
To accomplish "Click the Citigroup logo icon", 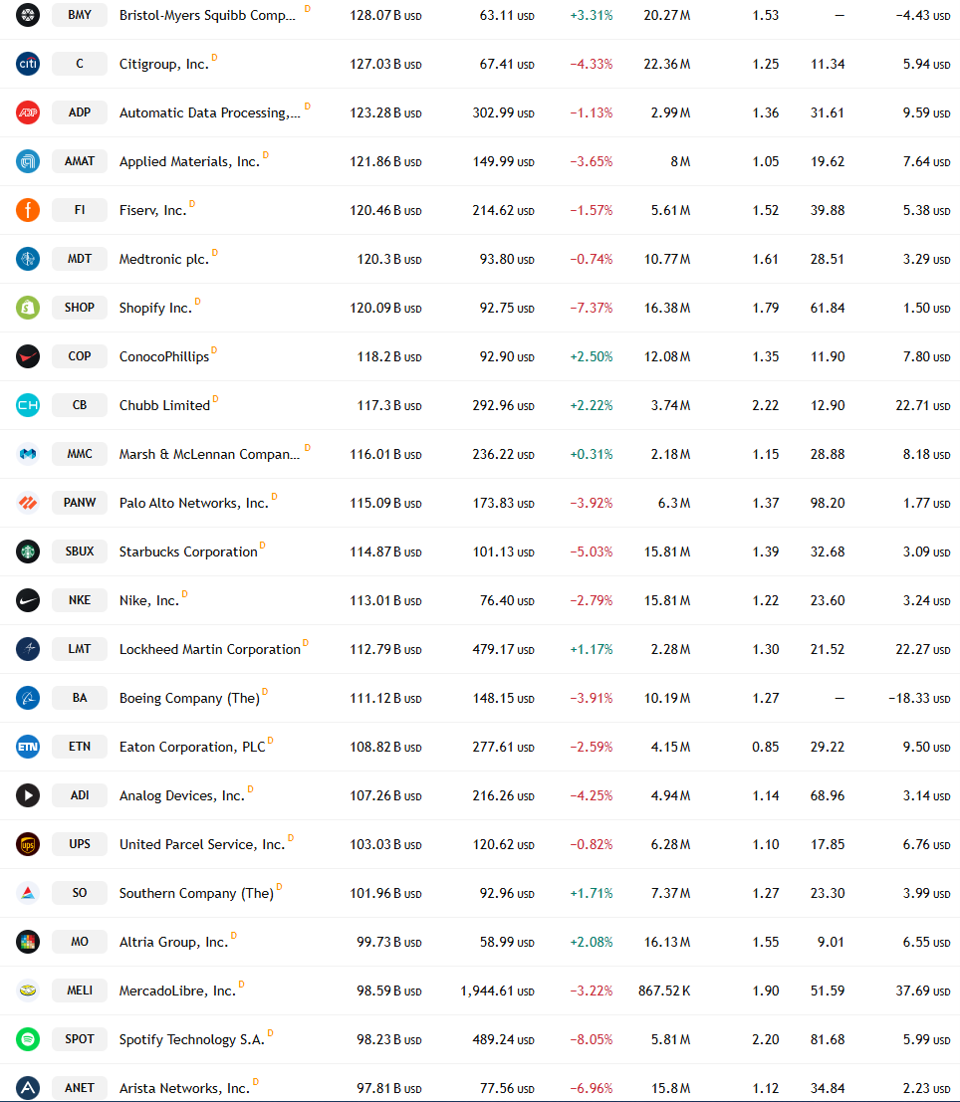I will click(28, 64).
